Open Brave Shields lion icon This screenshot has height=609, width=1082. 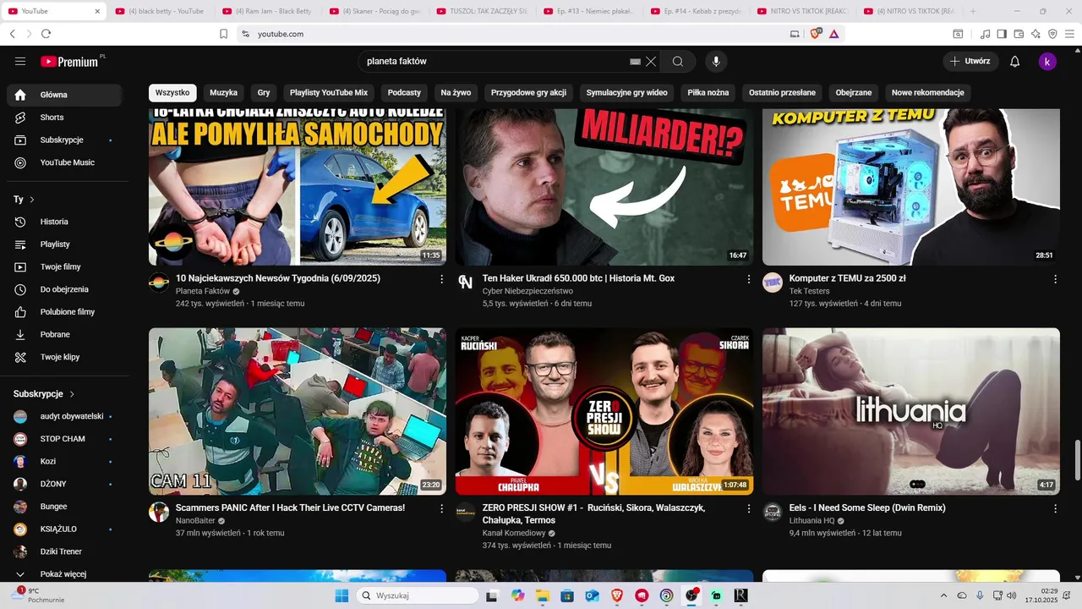pos(817,34)
